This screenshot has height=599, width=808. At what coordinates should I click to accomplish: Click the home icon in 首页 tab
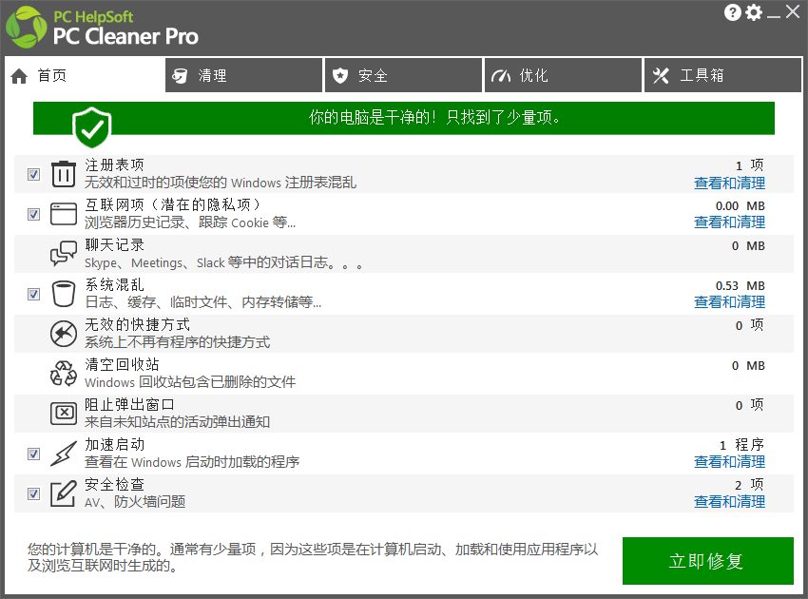click(19, 76)
